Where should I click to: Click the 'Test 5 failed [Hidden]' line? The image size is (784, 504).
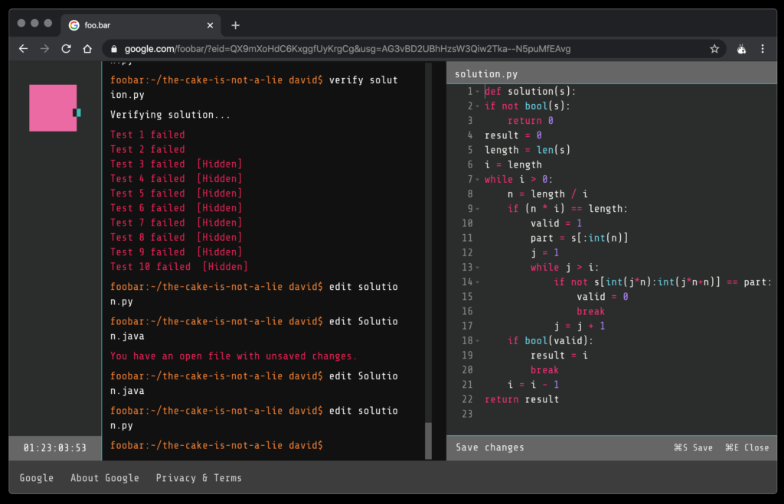pyautogui.click(x=176, y=193)
